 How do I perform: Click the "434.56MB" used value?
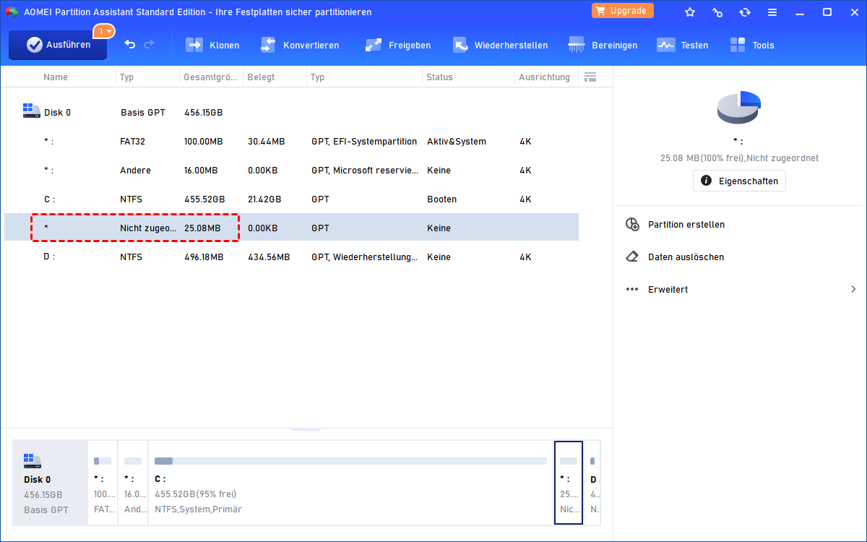click(269, 257)
